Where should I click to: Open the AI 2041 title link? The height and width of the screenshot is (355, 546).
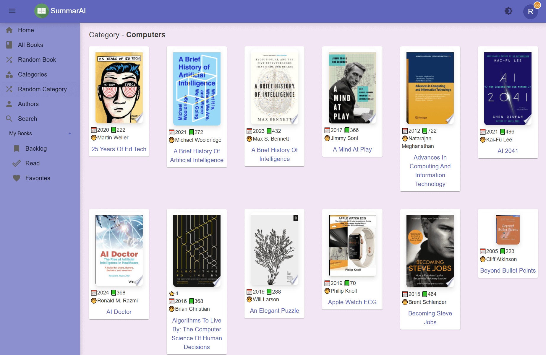508,151
